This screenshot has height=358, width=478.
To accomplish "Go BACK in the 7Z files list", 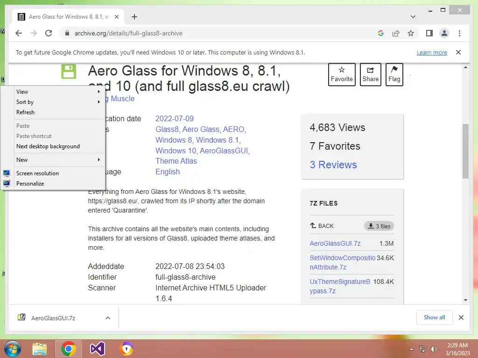I will [322, 226].
